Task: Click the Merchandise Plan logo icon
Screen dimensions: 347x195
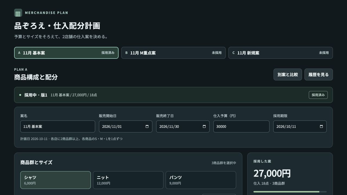Action: click(x=18, y=13)
